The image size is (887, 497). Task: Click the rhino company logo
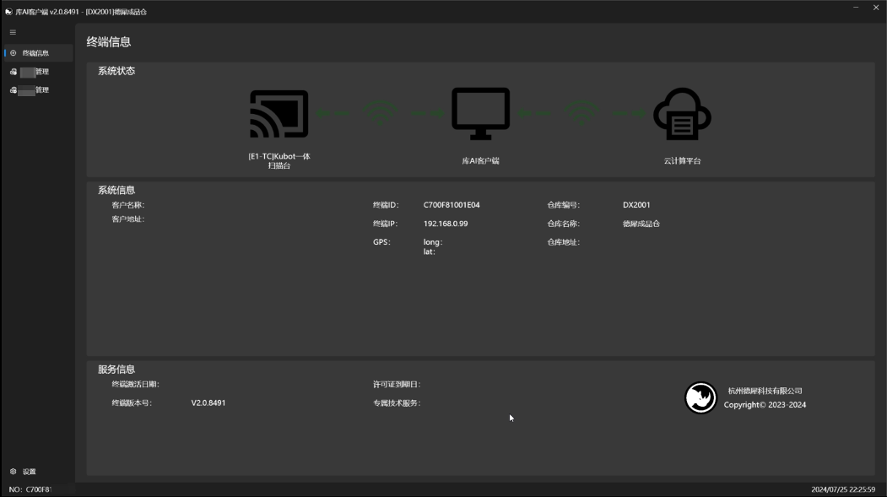click(x=700, y=398)
